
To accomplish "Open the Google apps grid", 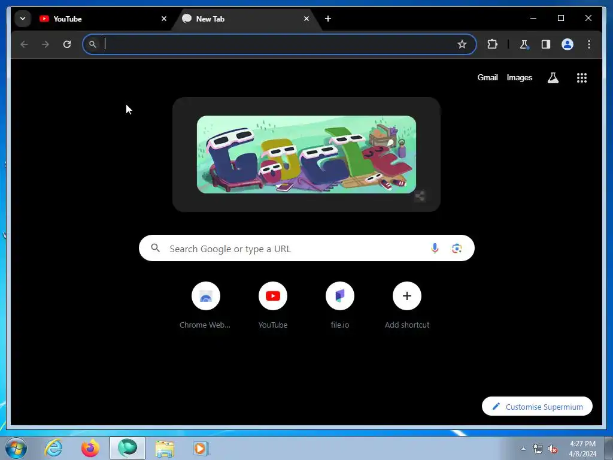I will [582, 77].
